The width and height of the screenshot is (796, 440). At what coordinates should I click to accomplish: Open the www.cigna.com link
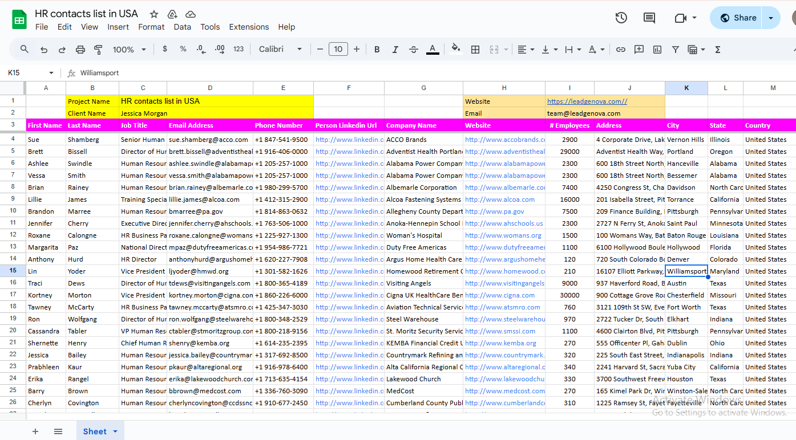(500, 295)
